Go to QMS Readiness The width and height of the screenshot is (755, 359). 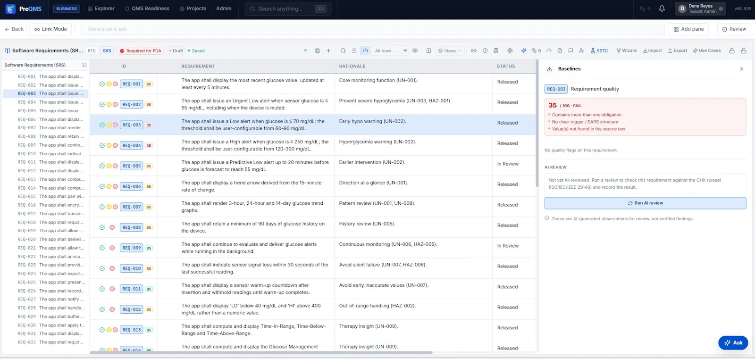coord(147,8)
